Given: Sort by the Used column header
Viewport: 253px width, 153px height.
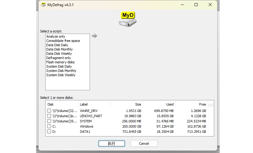Looking at the screenshot, I should 159,104.
